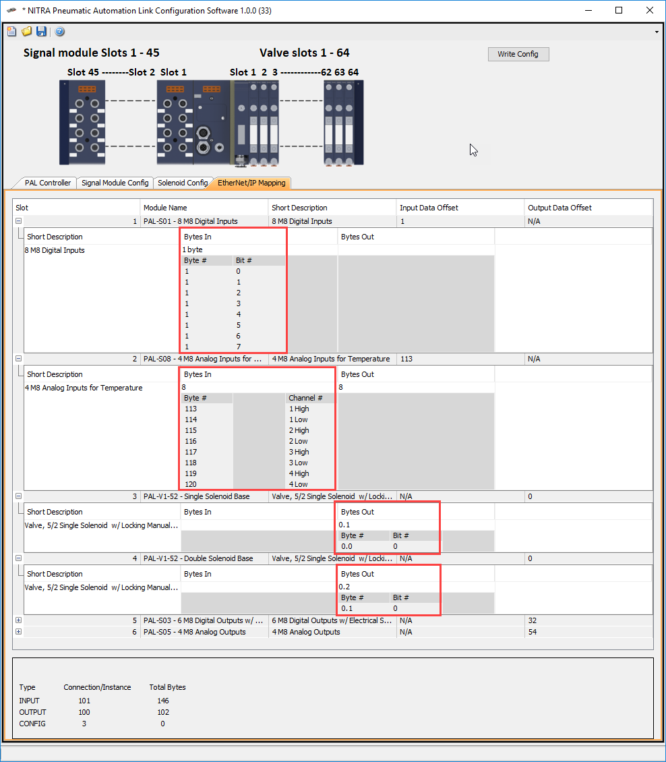This screenshot has width=666, height=762.
Task: Open the Signal Module Config tab
Action: [x=115, y=183]
